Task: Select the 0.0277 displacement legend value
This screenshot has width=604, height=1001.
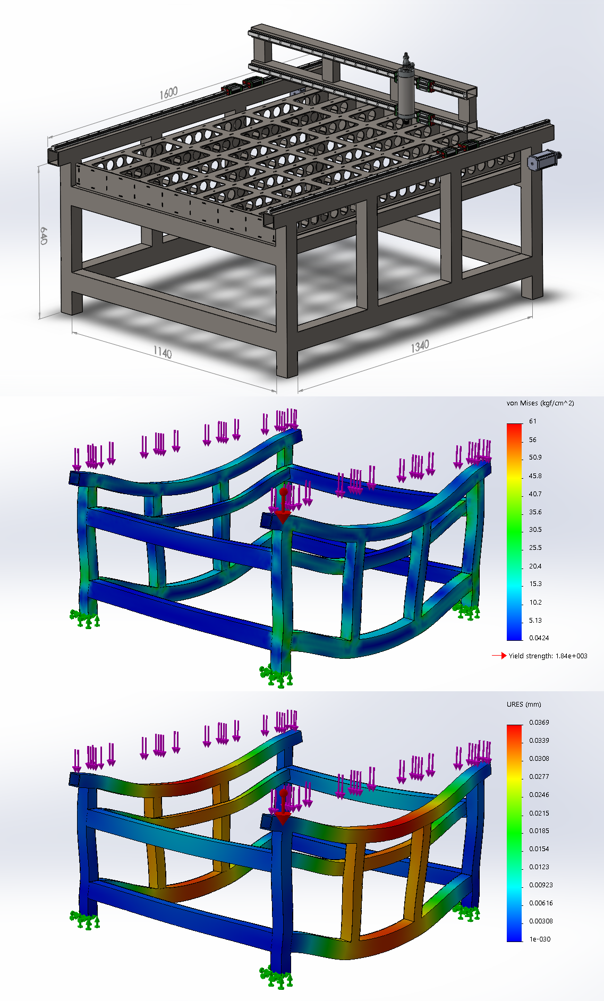Action: pos(539,777)
